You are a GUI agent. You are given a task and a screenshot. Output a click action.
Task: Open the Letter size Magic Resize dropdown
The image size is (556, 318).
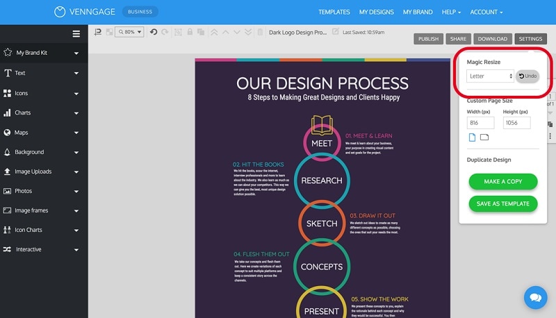pos(490,76)
